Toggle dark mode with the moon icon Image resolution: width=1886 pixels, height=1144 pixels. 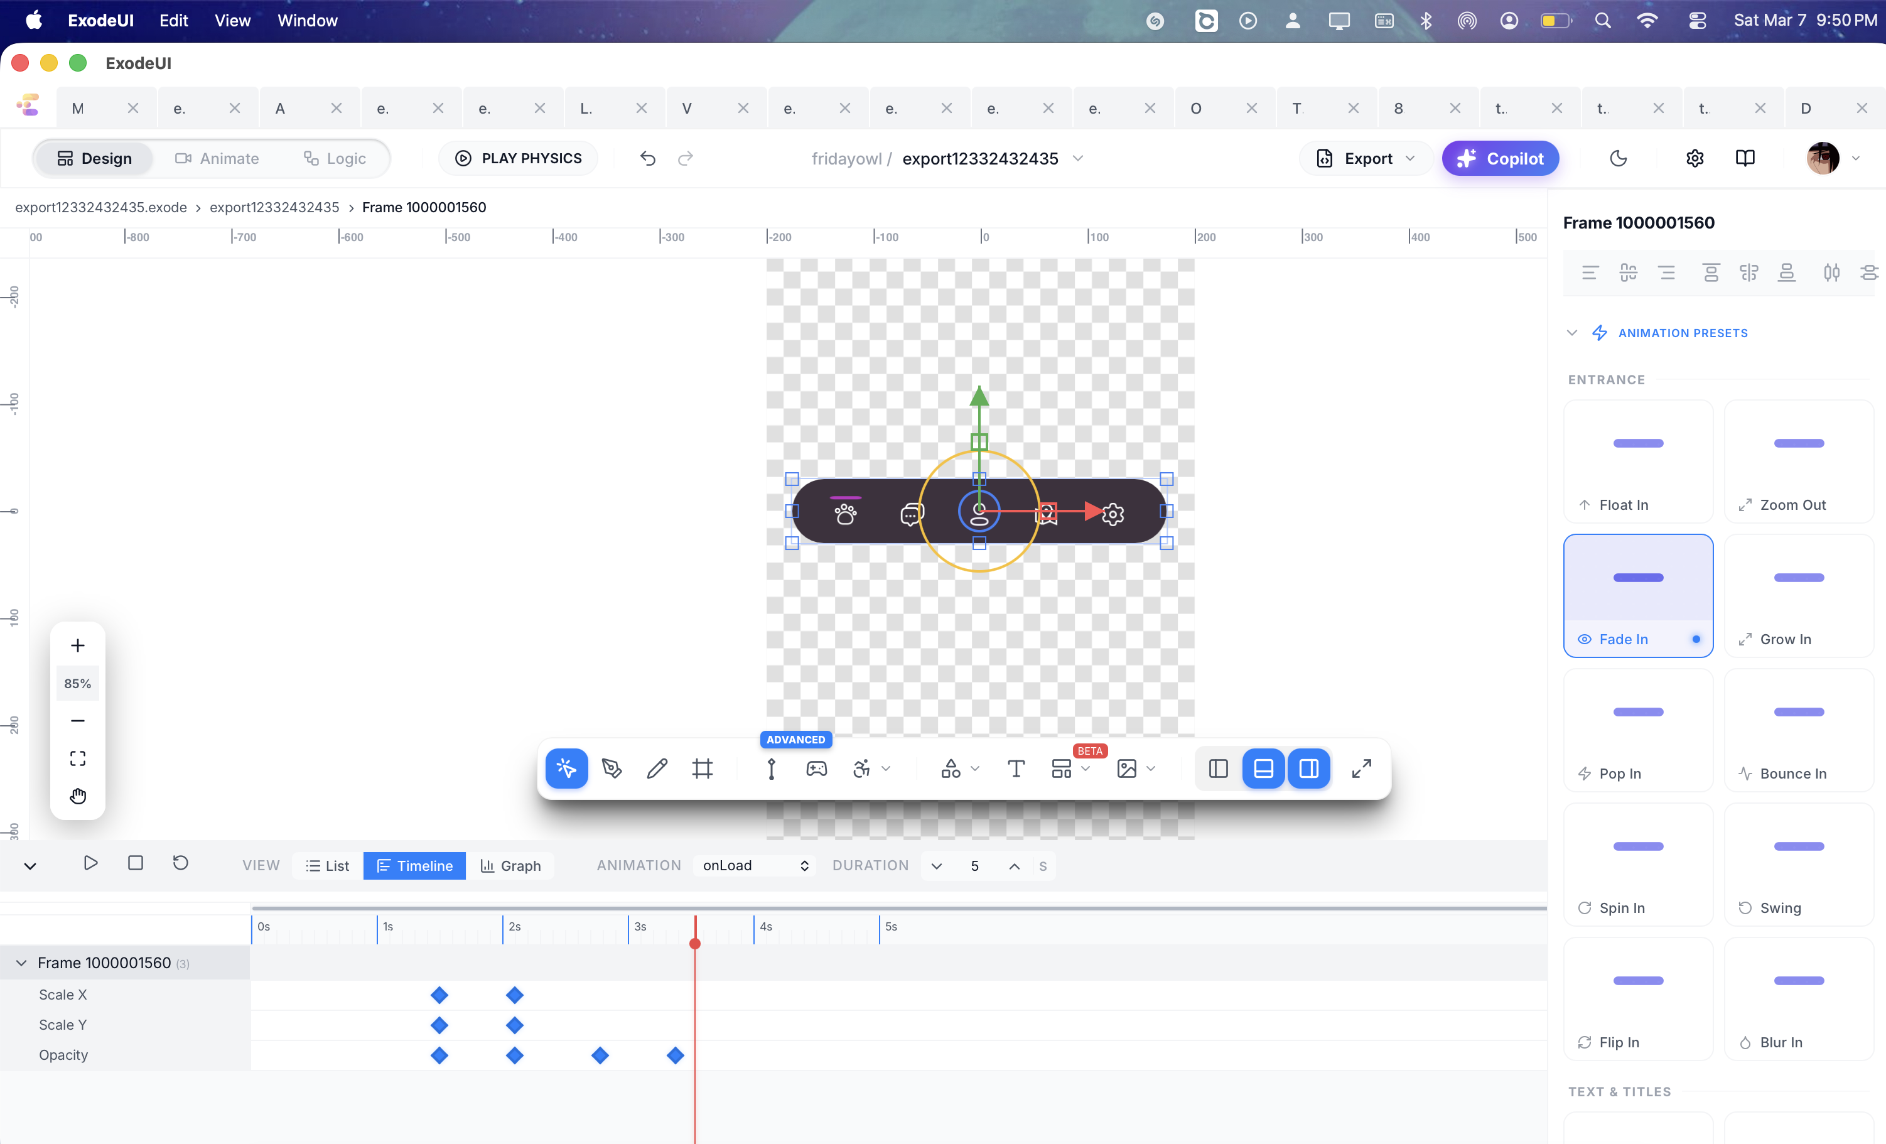click(x=1617, y=158)
